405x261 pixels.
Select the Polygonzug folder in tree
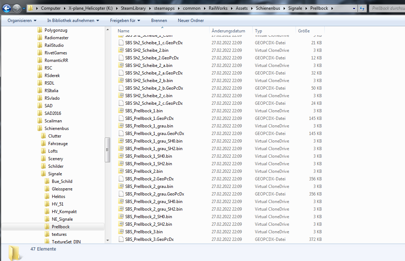coord(56,30)
